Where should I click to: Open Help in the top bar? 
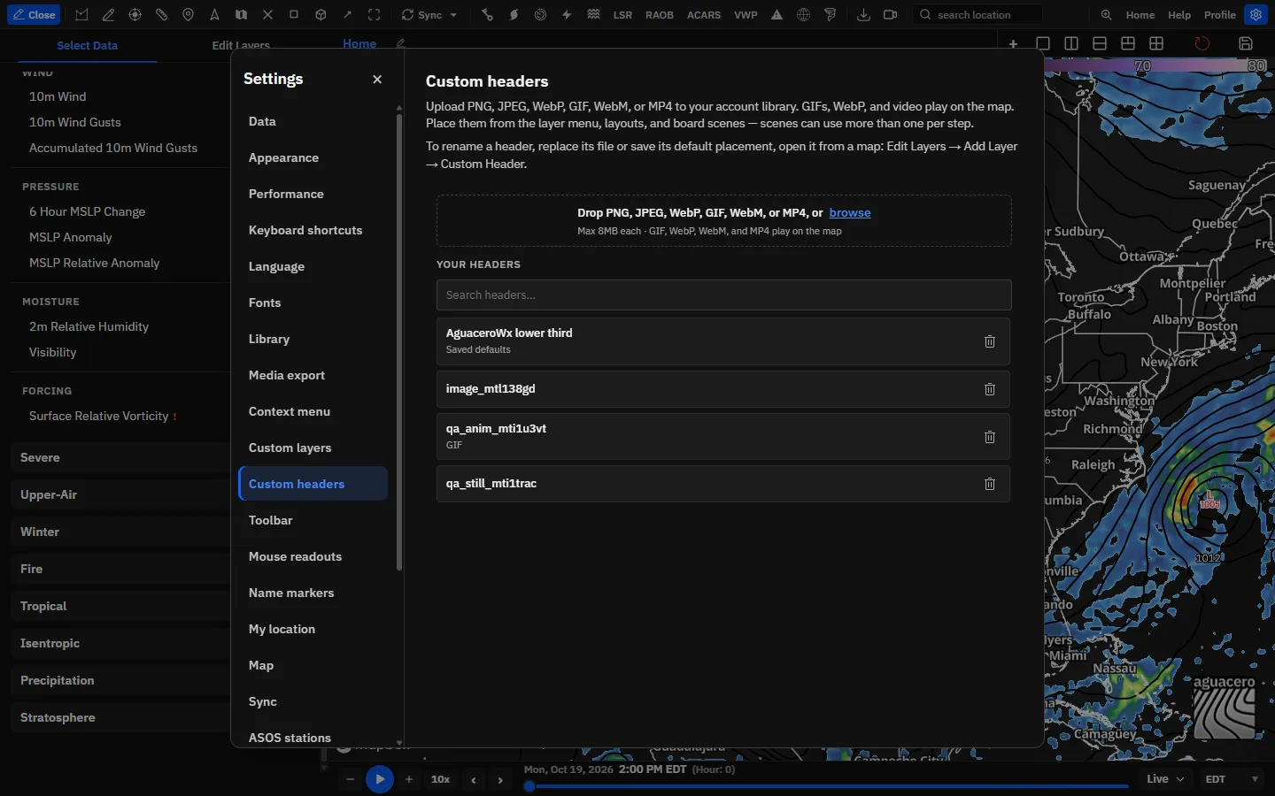(x=1179, y=15)
